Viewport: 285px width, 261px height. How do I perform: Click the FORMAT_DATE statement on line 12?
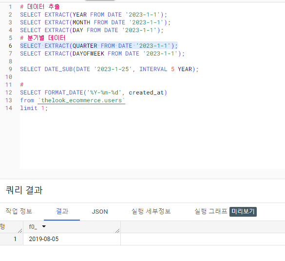click(x=94, y=93)
